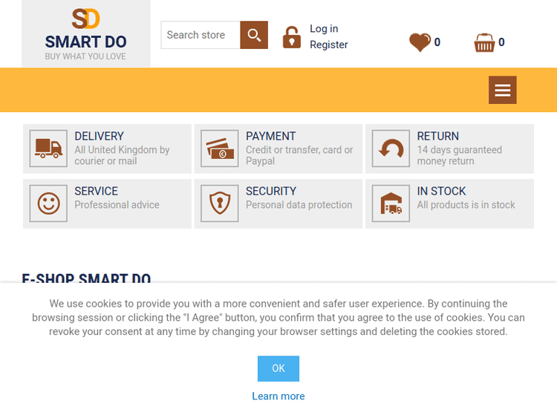Accept cookies with the OK button
Viewport: 557px width, 418px height.
pyautogui.click(x=278, y=368)
